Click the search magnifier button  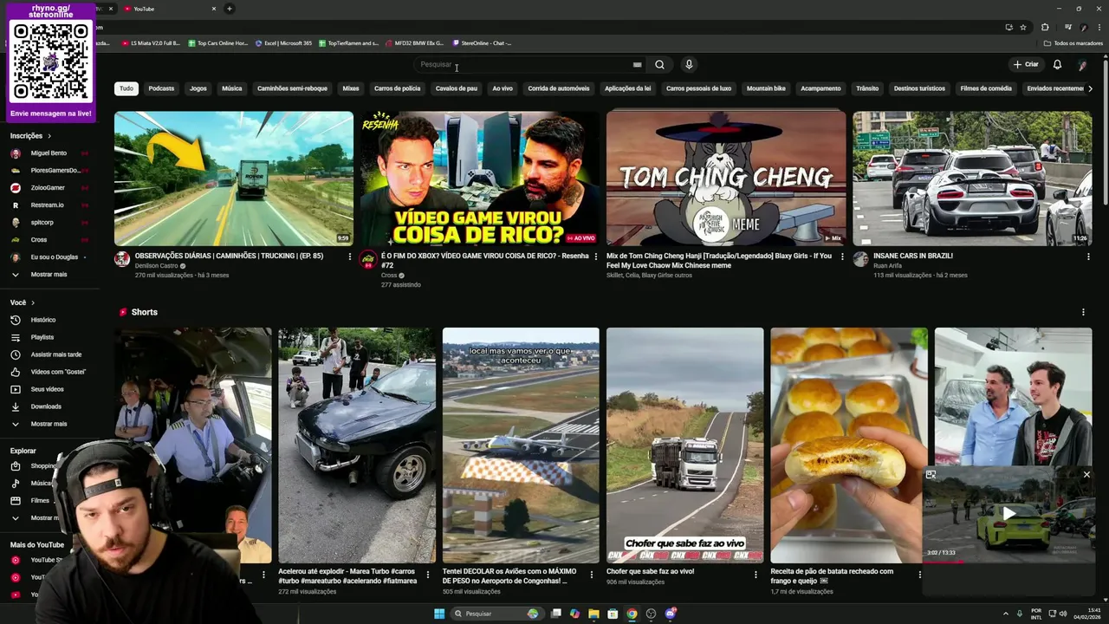[659, 64]
